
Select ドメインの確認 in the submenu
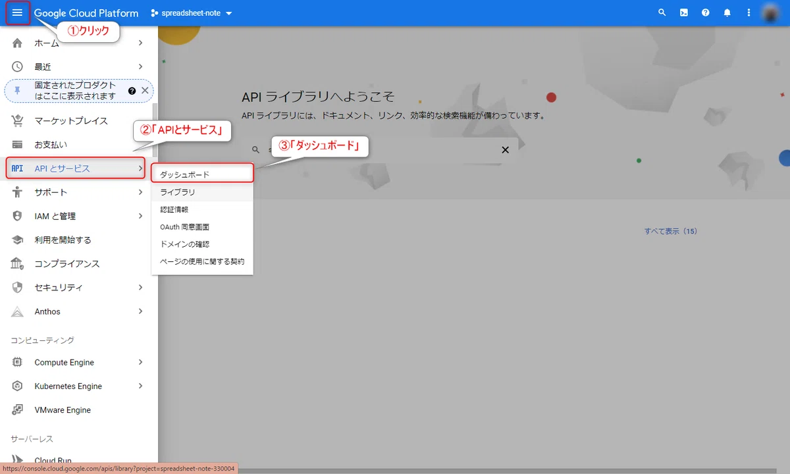(x=202, y=244)
